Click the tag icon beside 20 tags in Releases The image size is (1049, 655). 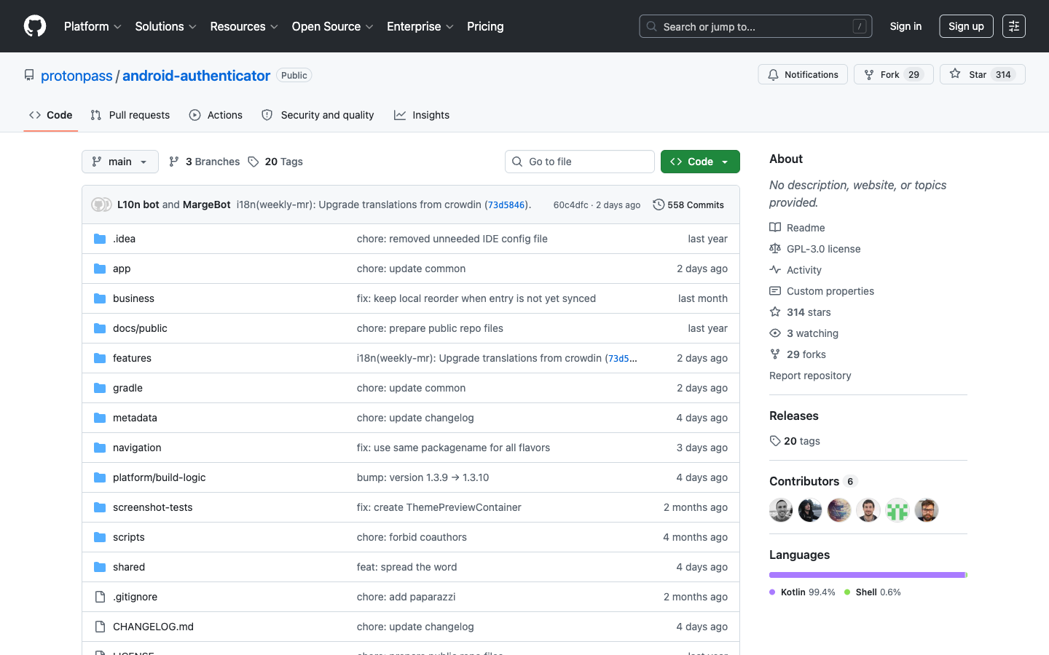tap(775, 441)
